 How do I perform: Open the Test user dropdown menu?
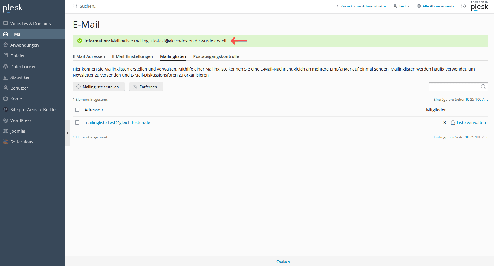click(402, 6)
